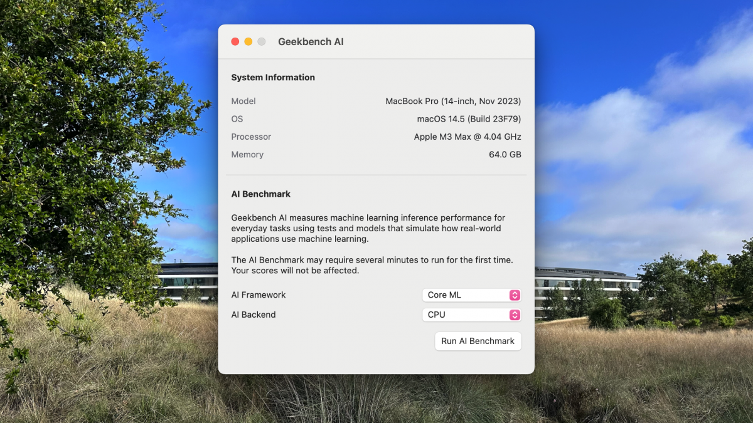The width and height of the screenshot is (753, 423).
Task: Click the Model label
Action: pos(243,101)
